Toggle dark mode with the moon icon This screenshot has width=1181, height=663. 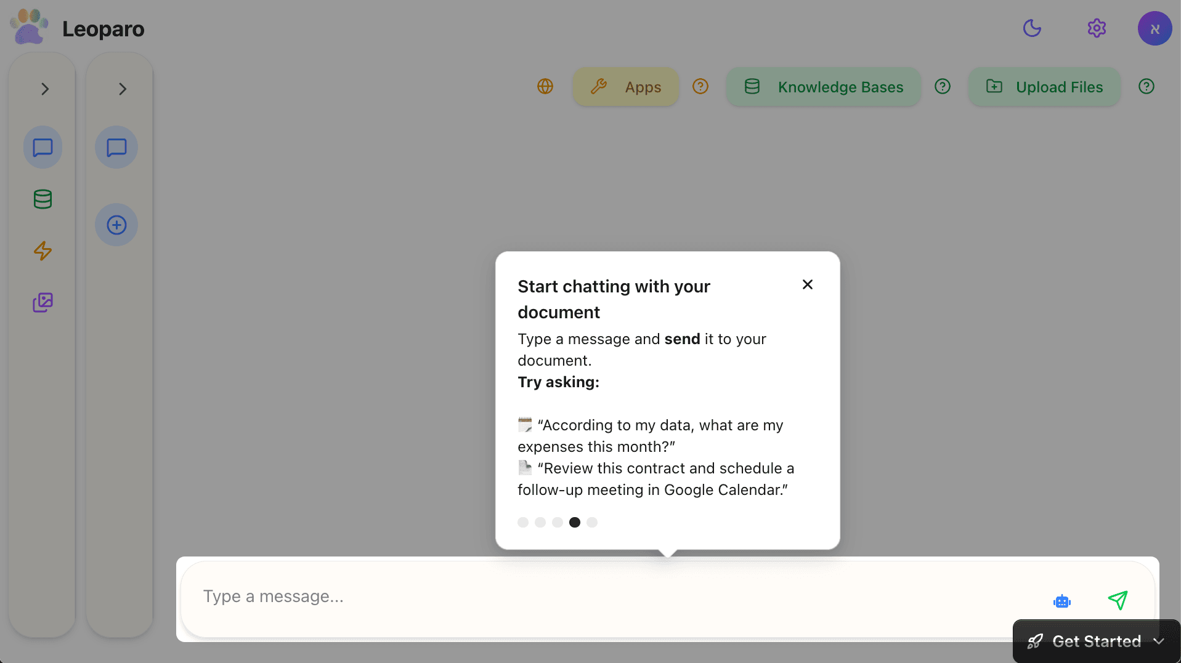tap(1032, 28)
